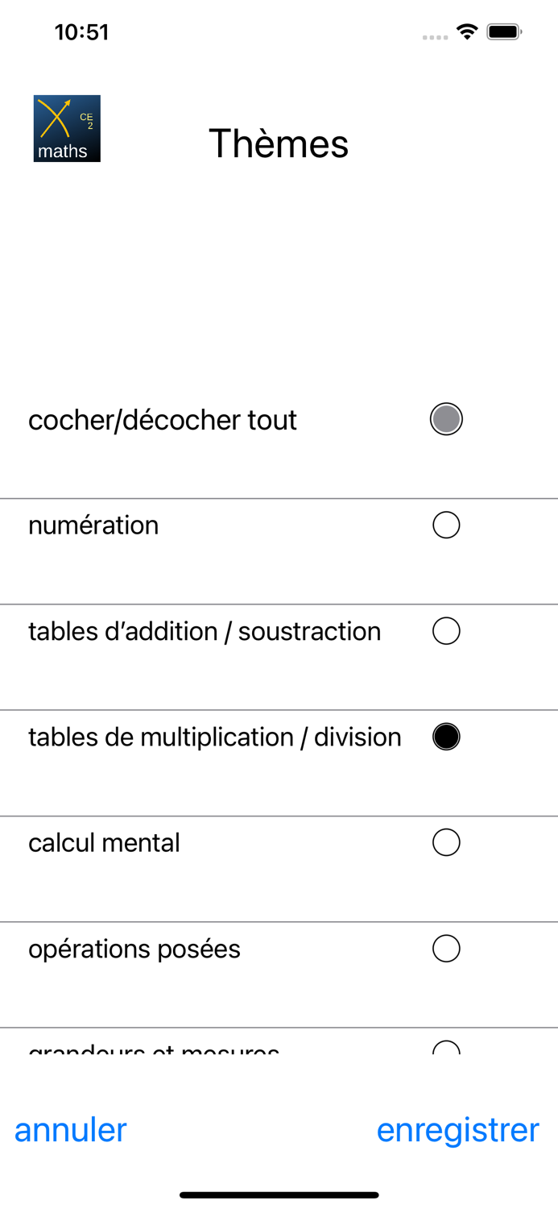Enable the calcul mental theme circle
The height and width of the screenshot is (1209, 558).
[447, 841]
